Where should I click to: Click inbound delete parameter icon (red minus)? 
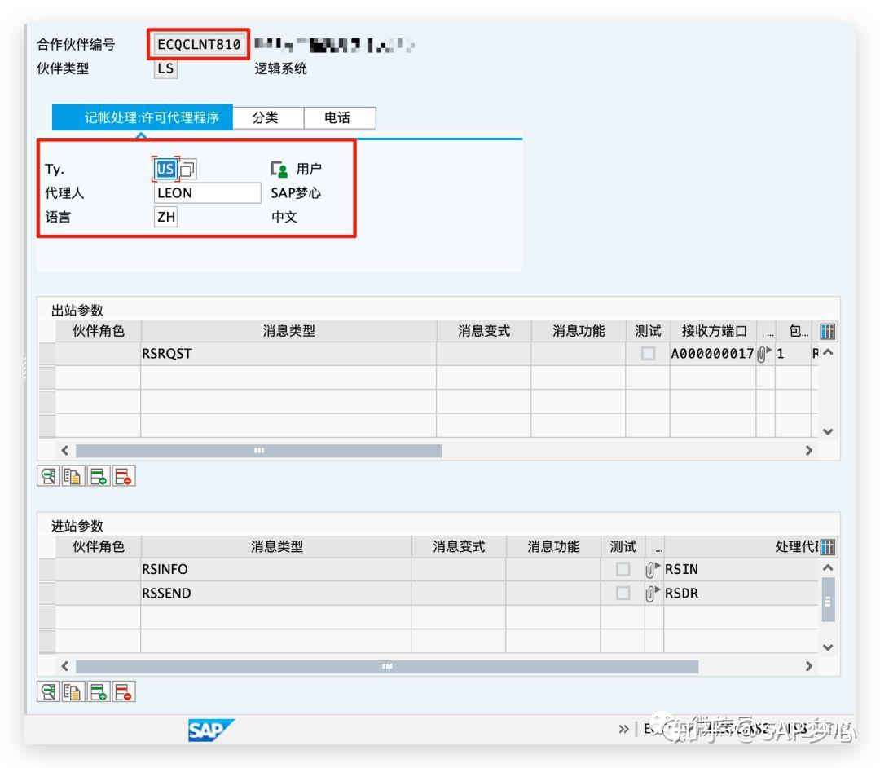[124, 691]
